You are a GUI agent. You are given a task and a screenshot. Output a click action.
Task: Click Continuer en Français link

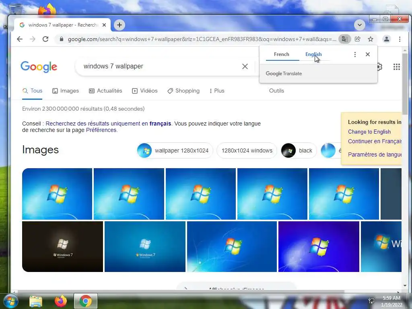[375, 141]
